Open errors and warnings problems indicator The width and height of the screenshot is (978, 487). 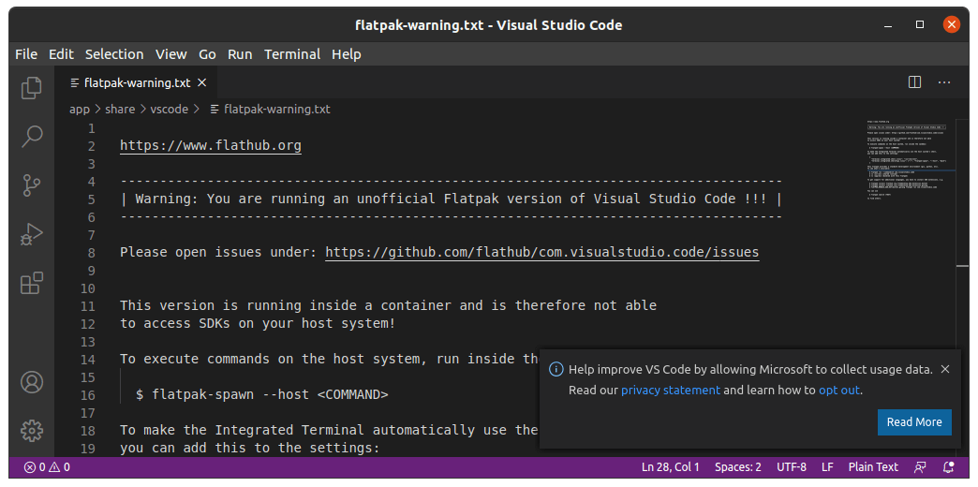pos(47,466)
